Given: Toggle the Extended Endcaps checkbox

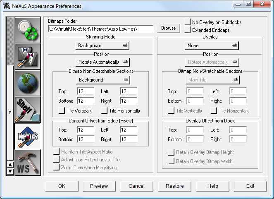Looking at the screenshot, I should point(188,30).
